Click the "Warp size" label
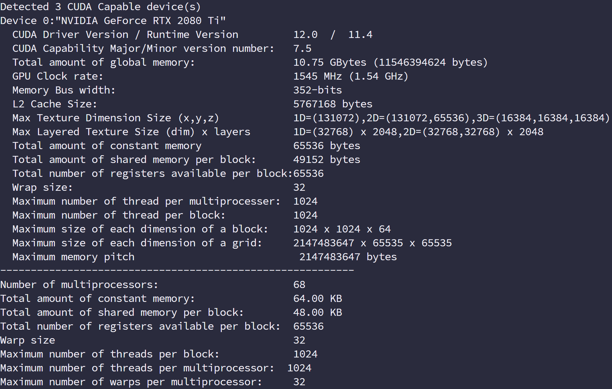 click(27, 340)
